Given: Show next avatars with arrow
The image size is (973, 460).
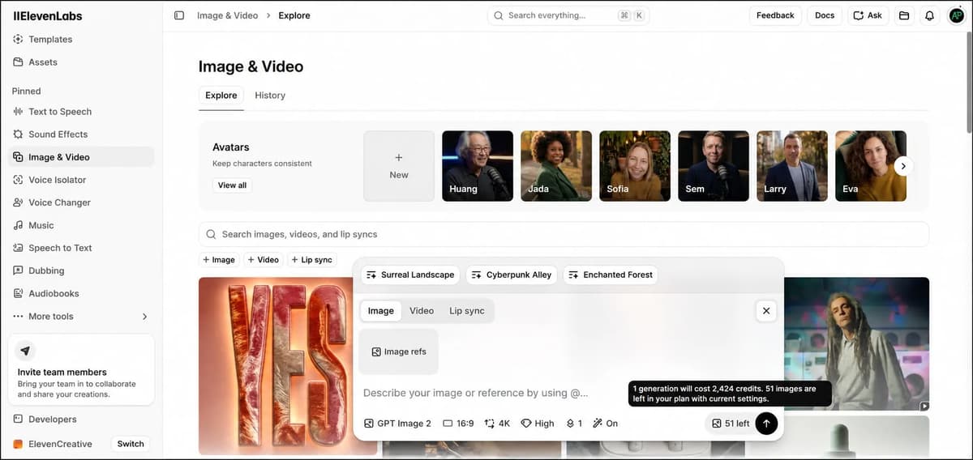Looking at the screenshot, I should tap(903, 166).
